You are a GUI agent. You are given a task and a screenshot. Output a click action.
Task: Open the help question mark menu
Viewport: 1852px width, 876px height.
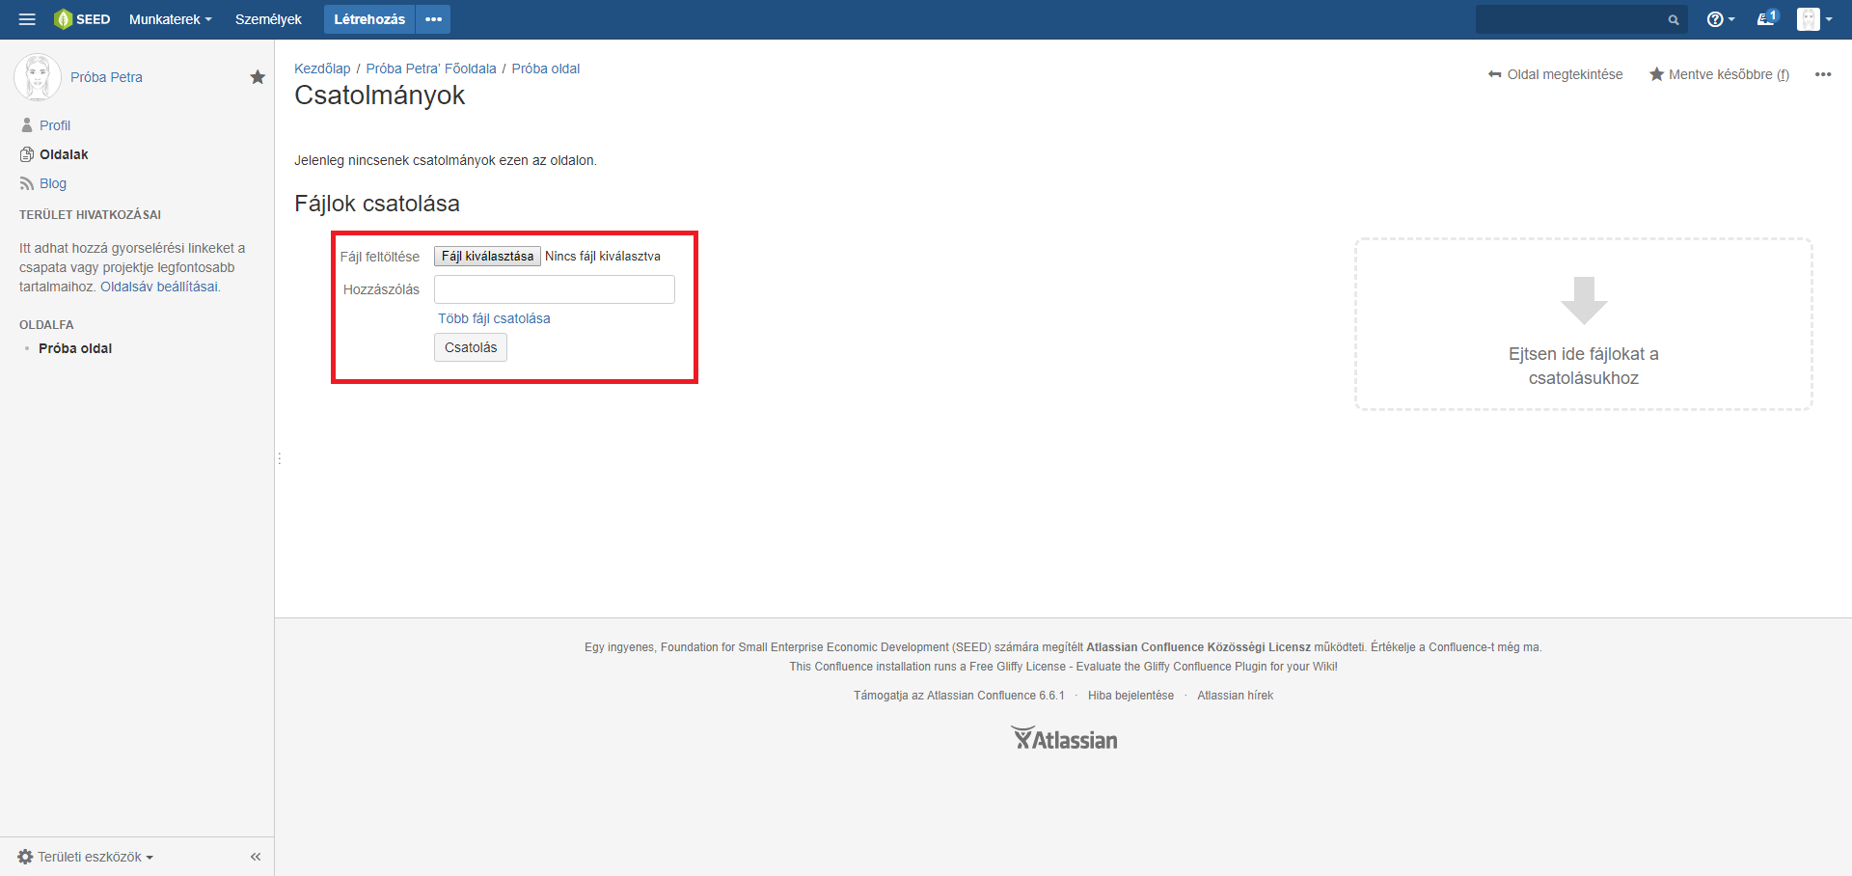pos(1719,19)
